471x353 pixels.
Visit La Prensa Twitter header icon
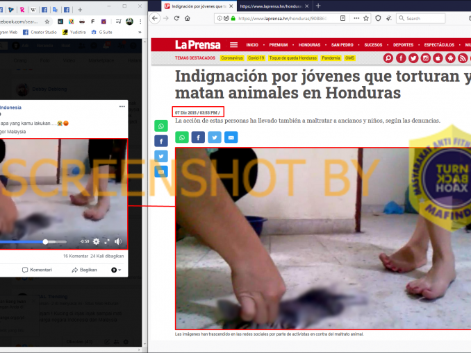point(413,58)
